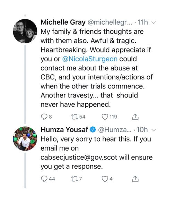192x205 pixels.
Task: Click the Michelle Gray display name
Action: click(x=63, y=22)
